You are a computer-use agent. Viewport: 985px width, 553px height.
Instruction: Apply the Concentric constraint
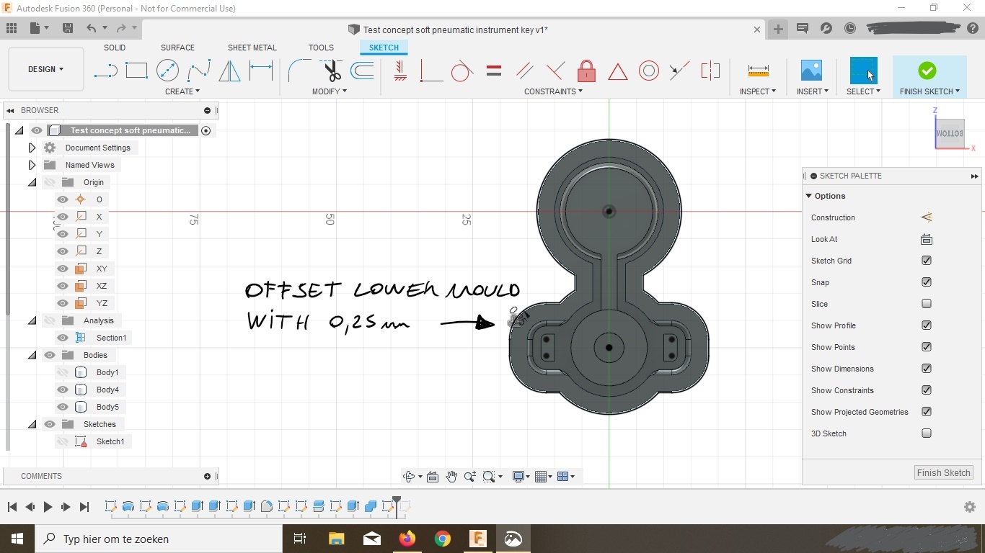649,71
